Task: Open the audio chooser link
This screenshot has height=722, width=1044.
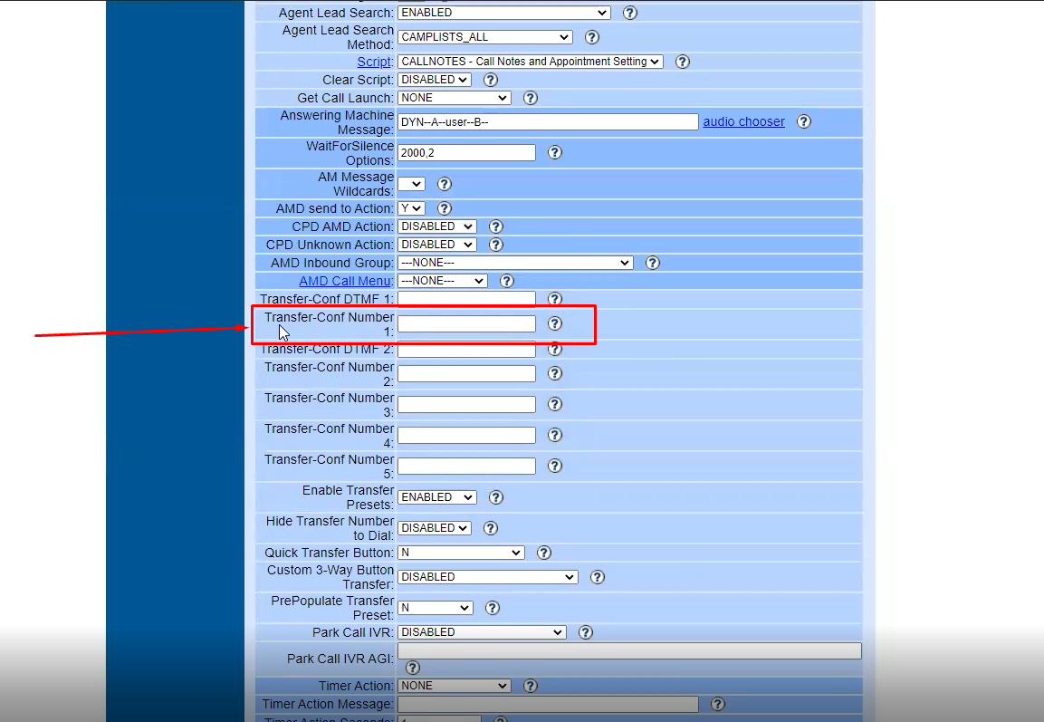Action: [x=743, y=122]
